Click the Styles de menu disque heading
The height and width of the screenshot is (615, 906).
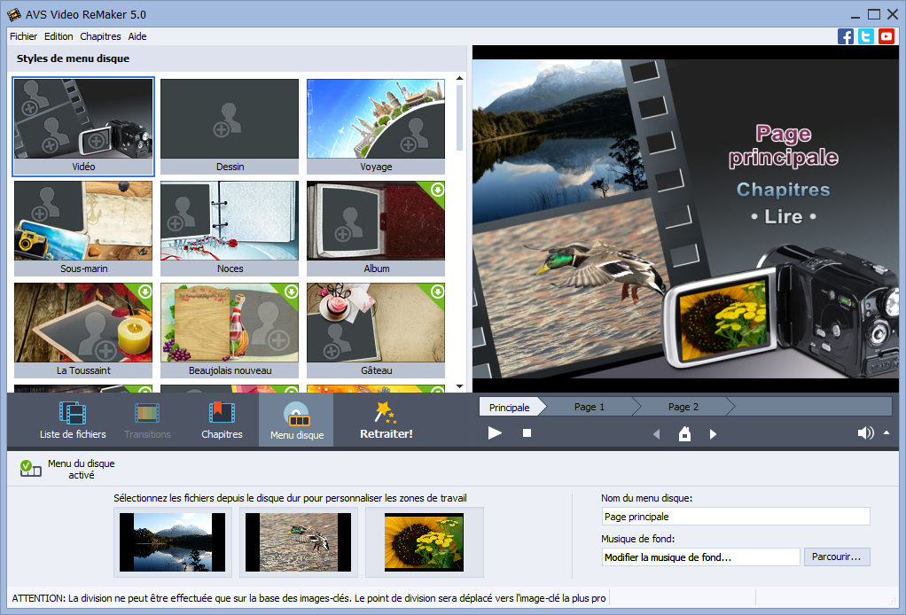tap(73, 58)
